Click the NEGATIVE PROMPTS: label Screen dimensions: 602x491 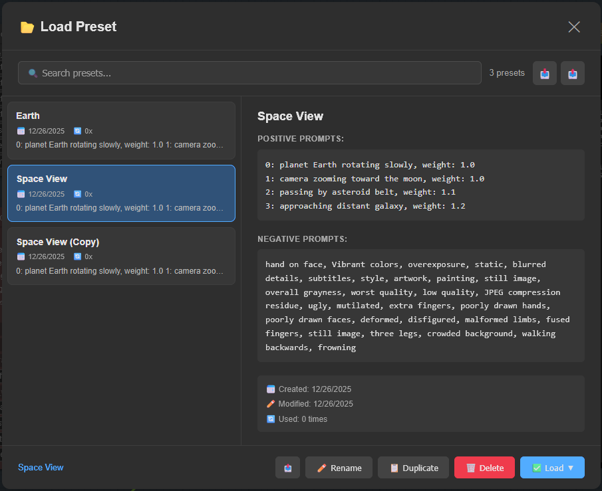[302, 239]
